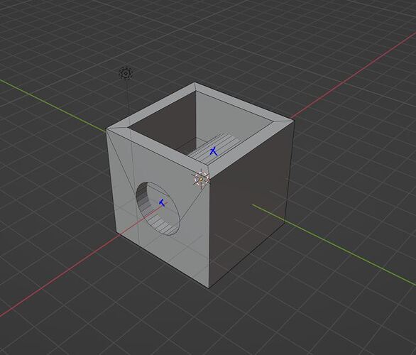The height and width of the screenshot is (355, 416).
Task: Select the blue marker inside the cube's top opening
Action: point(214,152)
